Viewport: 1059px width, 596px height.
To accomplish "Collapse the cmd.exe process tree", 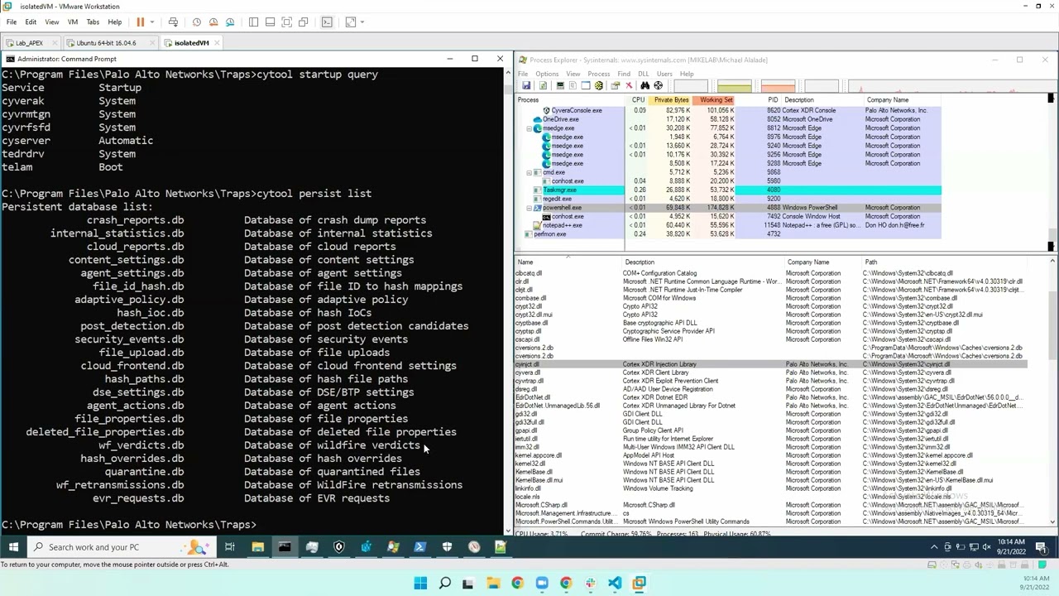I will tap(529, 173).
